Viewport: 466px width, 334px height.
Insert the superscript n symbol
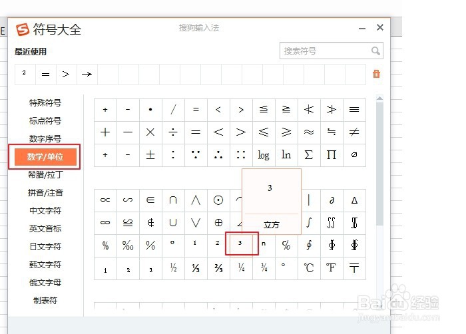[x=264, y=244]
